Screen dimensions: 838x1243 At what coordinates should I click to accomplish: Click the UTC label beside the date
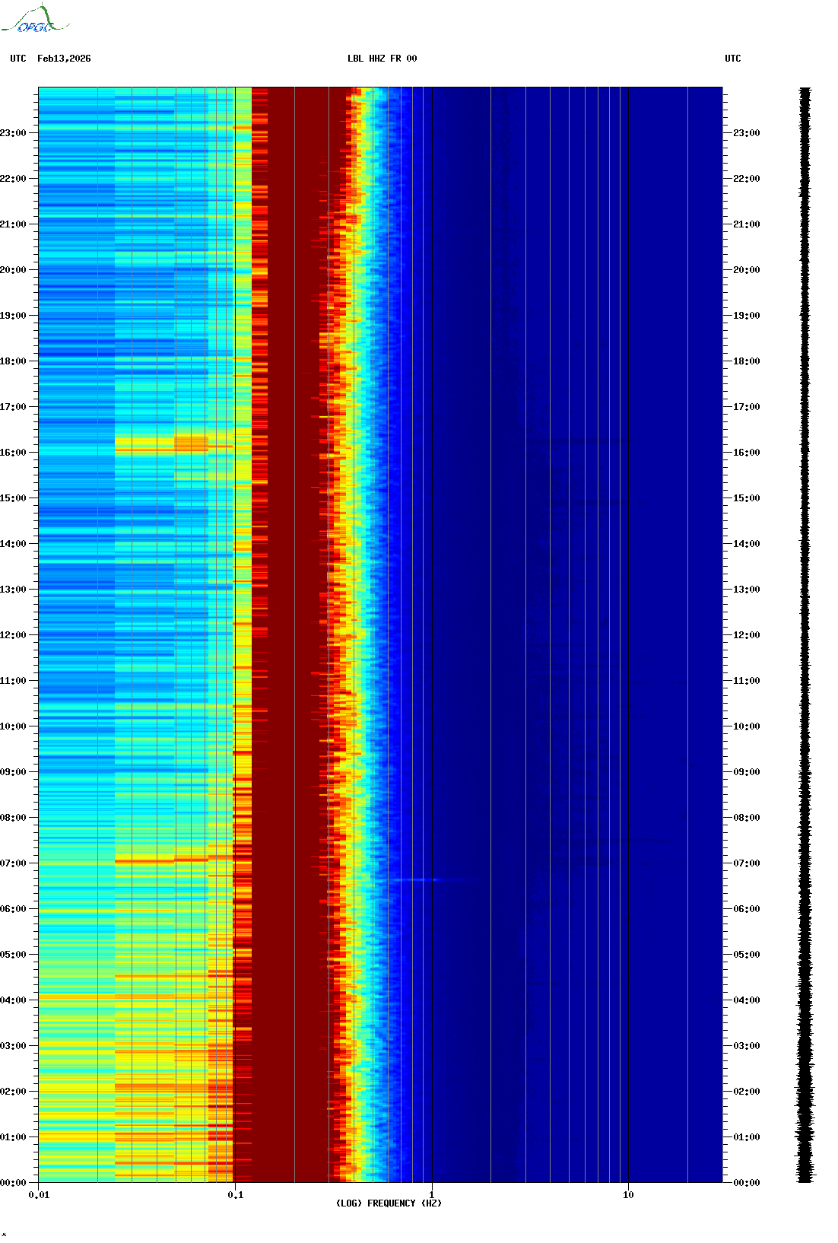18,59
